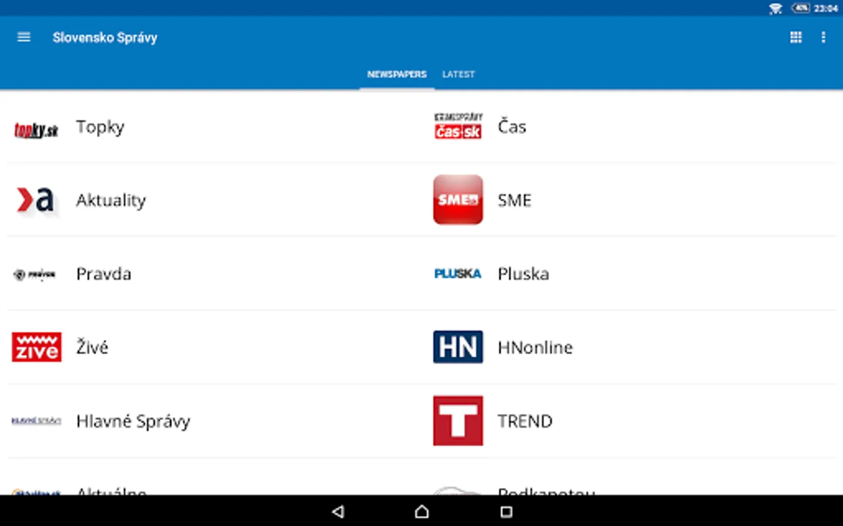
Task: Tap the Android back button
Action: (338, 512)
